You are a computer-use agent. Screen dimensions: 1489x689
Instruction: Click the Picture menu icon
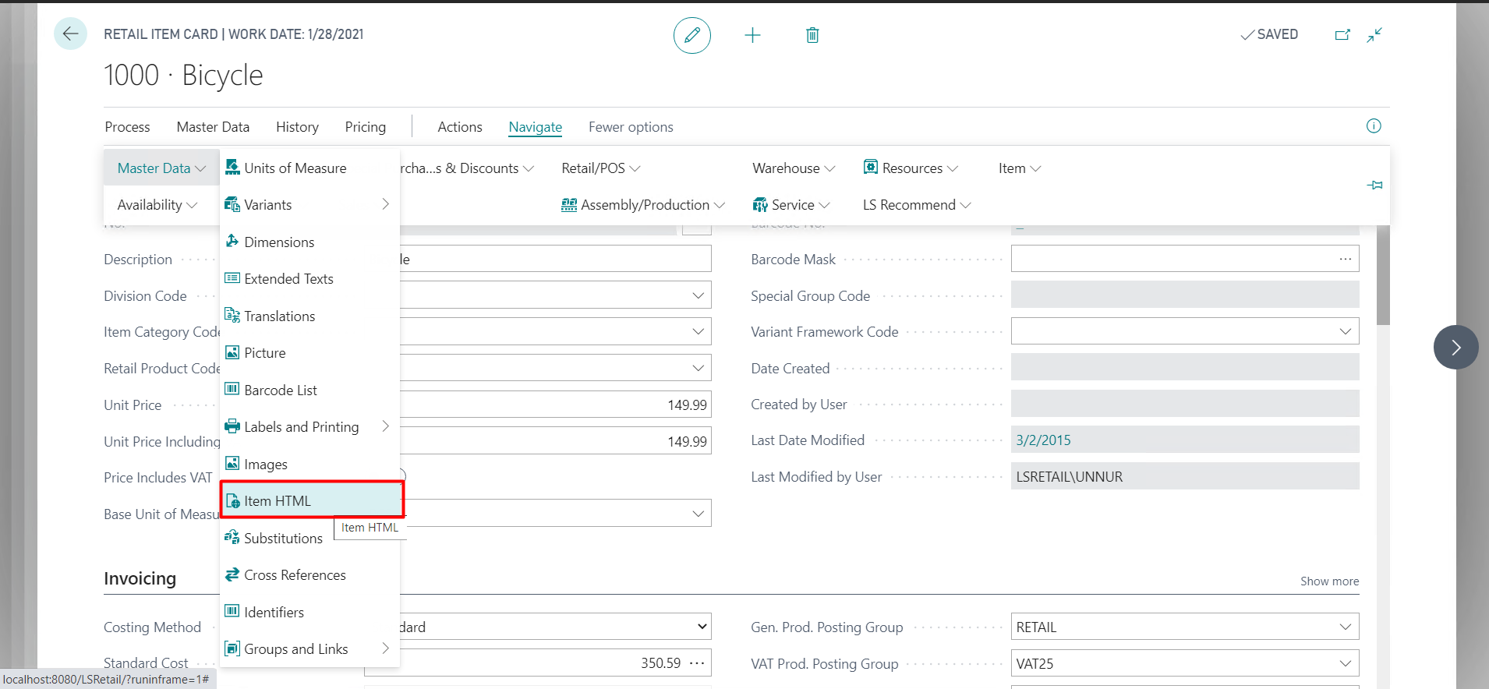coord(232,352)
